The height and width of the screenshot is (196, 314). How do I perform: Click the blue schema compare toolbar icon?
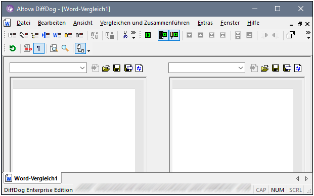pos(46,35)
